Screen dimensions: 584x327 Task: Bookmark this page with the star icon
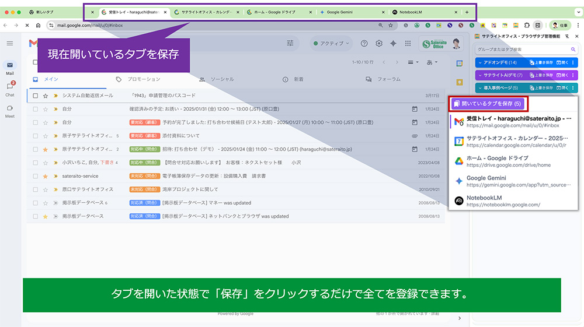click(390, 25)
